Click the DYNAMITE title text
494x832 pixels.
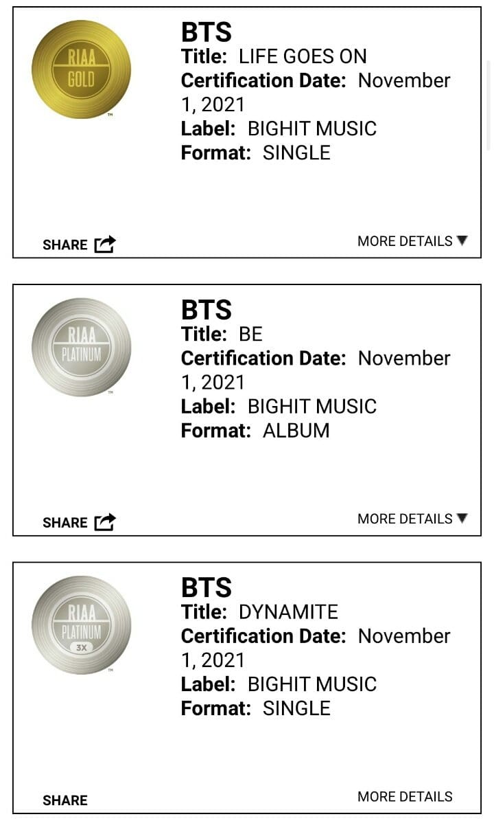(288, 611)
